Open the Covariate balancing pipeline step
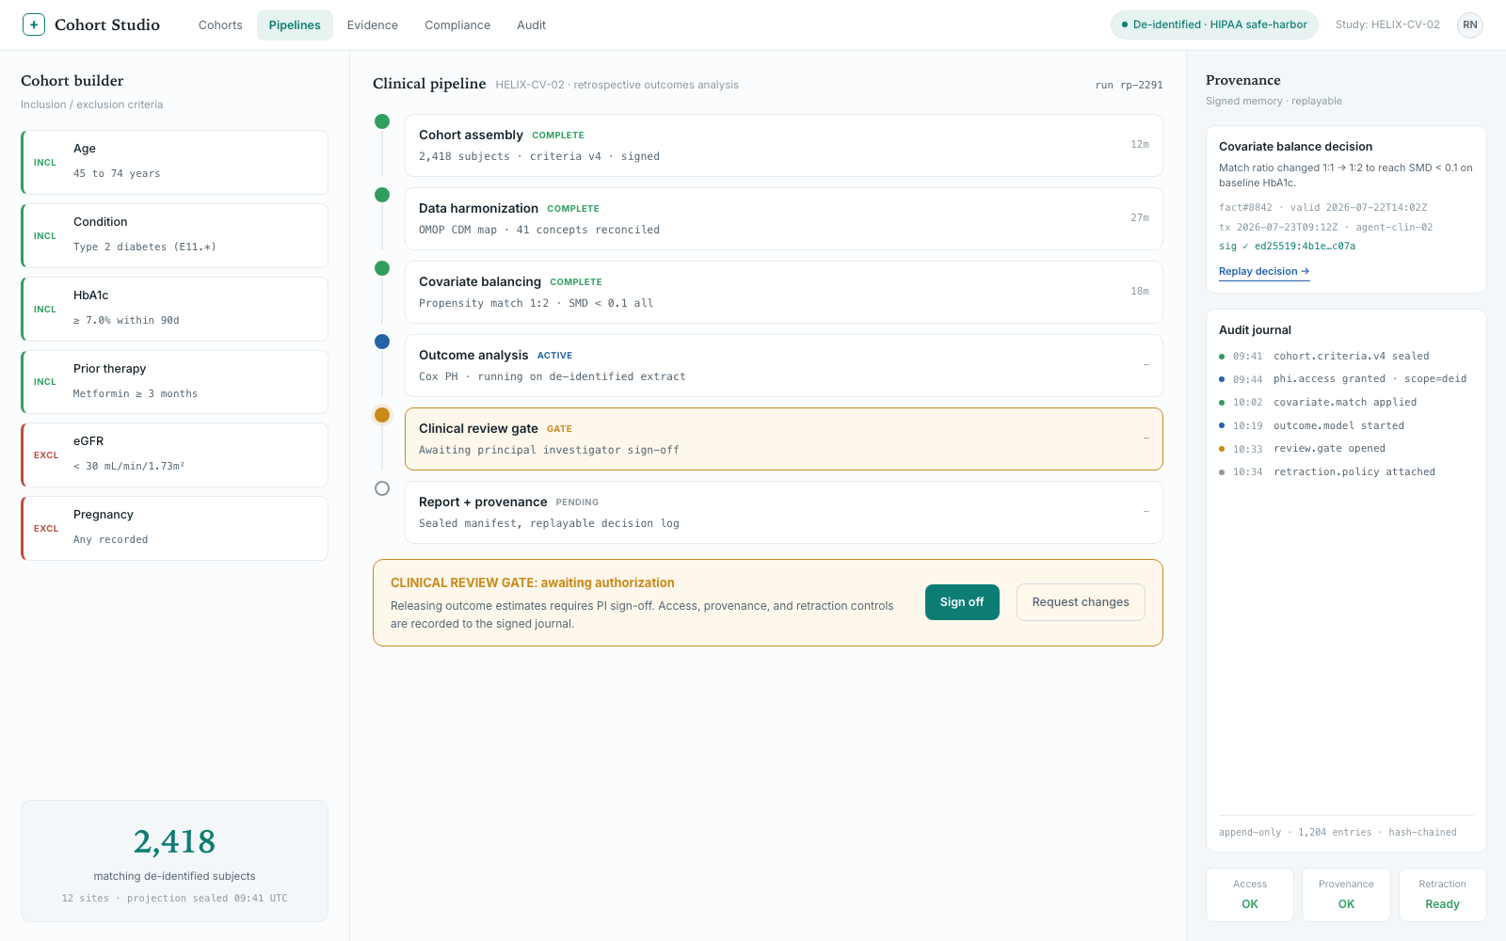The height and width of the screenshot is (941, 1506). click(x=784, y=292)
